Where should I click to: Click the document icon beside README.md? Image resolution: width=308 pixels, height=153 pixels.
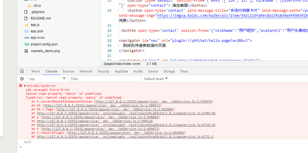click(x=26, y=18)
